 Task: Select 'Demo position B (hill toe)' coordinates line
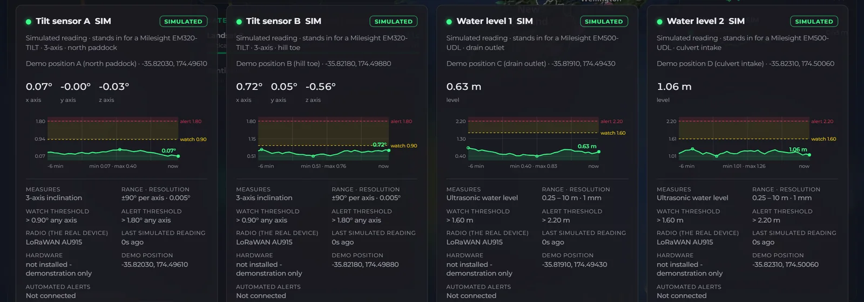[x=313, y=64]
